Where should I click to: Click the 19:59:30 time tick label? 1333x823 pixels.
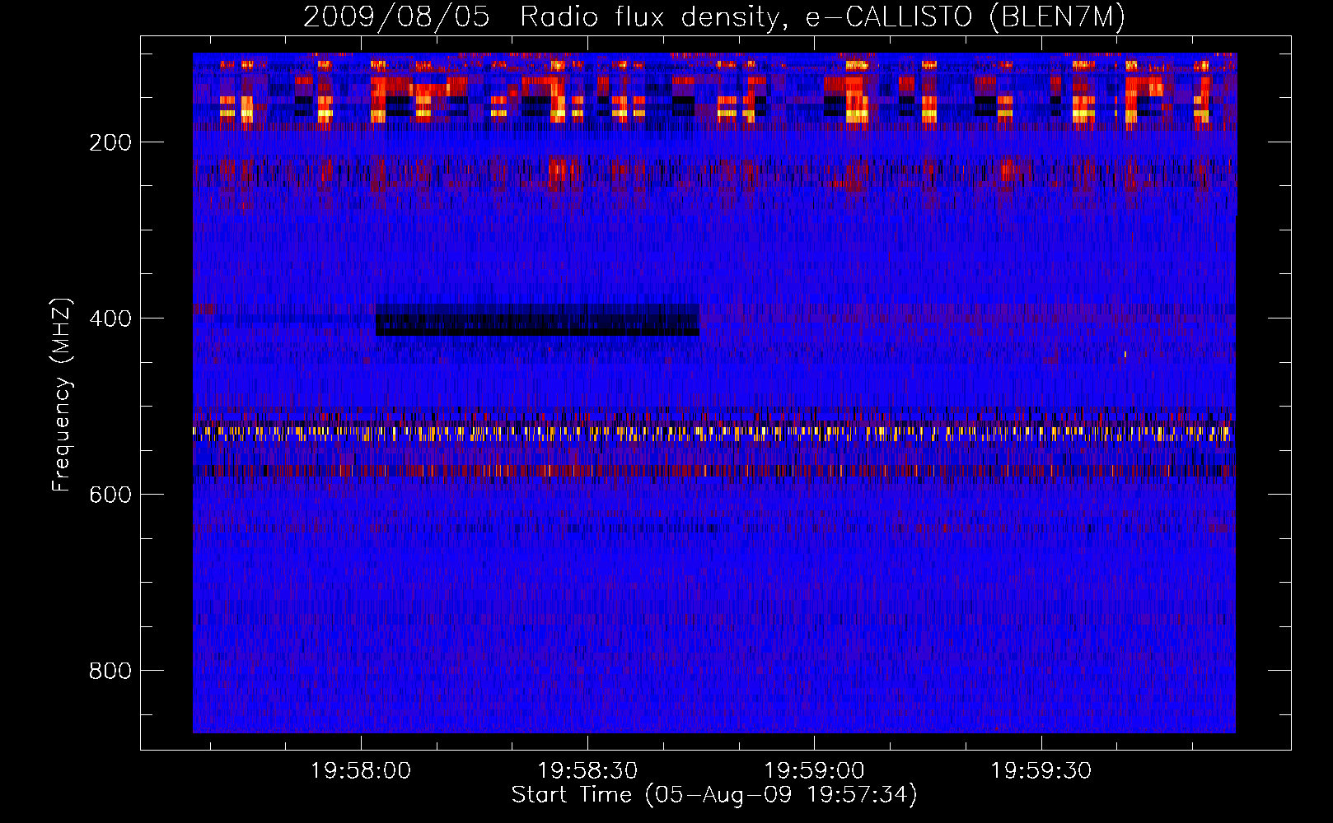(1041, 771)
